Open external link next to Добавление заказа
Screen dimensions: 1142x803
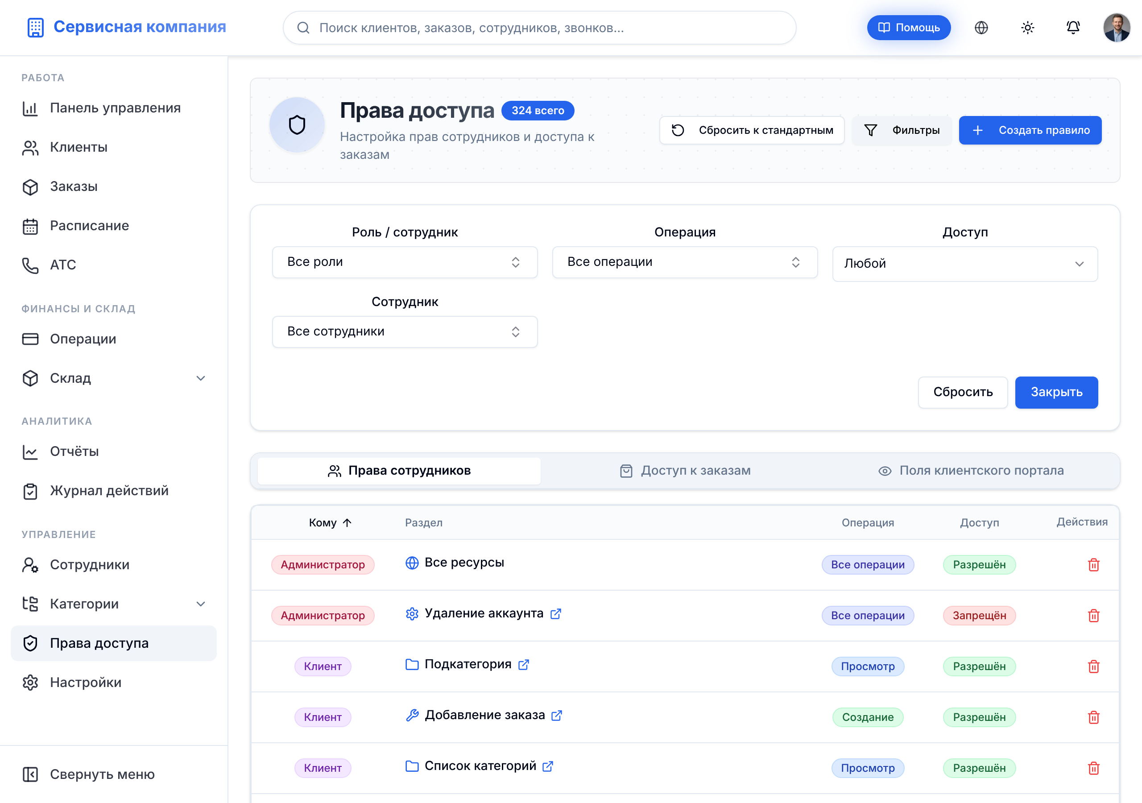tap(557, 715)
